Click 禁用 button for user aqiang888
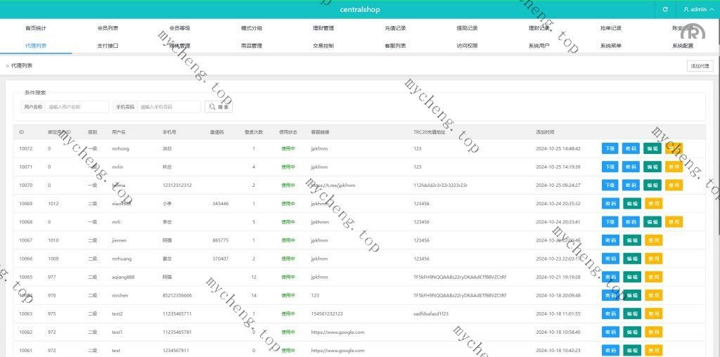The width and height of the screenshot is (720, 357). pos(654,276)
